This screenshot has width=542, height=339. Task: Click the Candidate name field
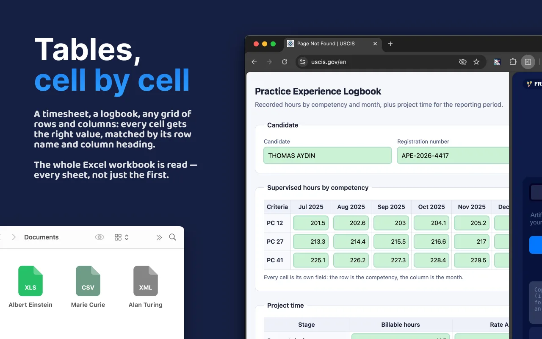coord(327,156)
